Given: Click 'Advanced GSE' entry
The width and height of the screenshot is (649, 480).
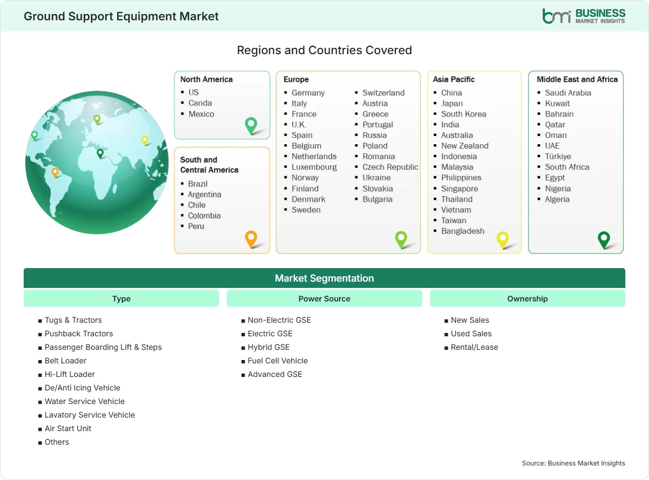Looking at the screenshot, I should [x=275, y=375].
